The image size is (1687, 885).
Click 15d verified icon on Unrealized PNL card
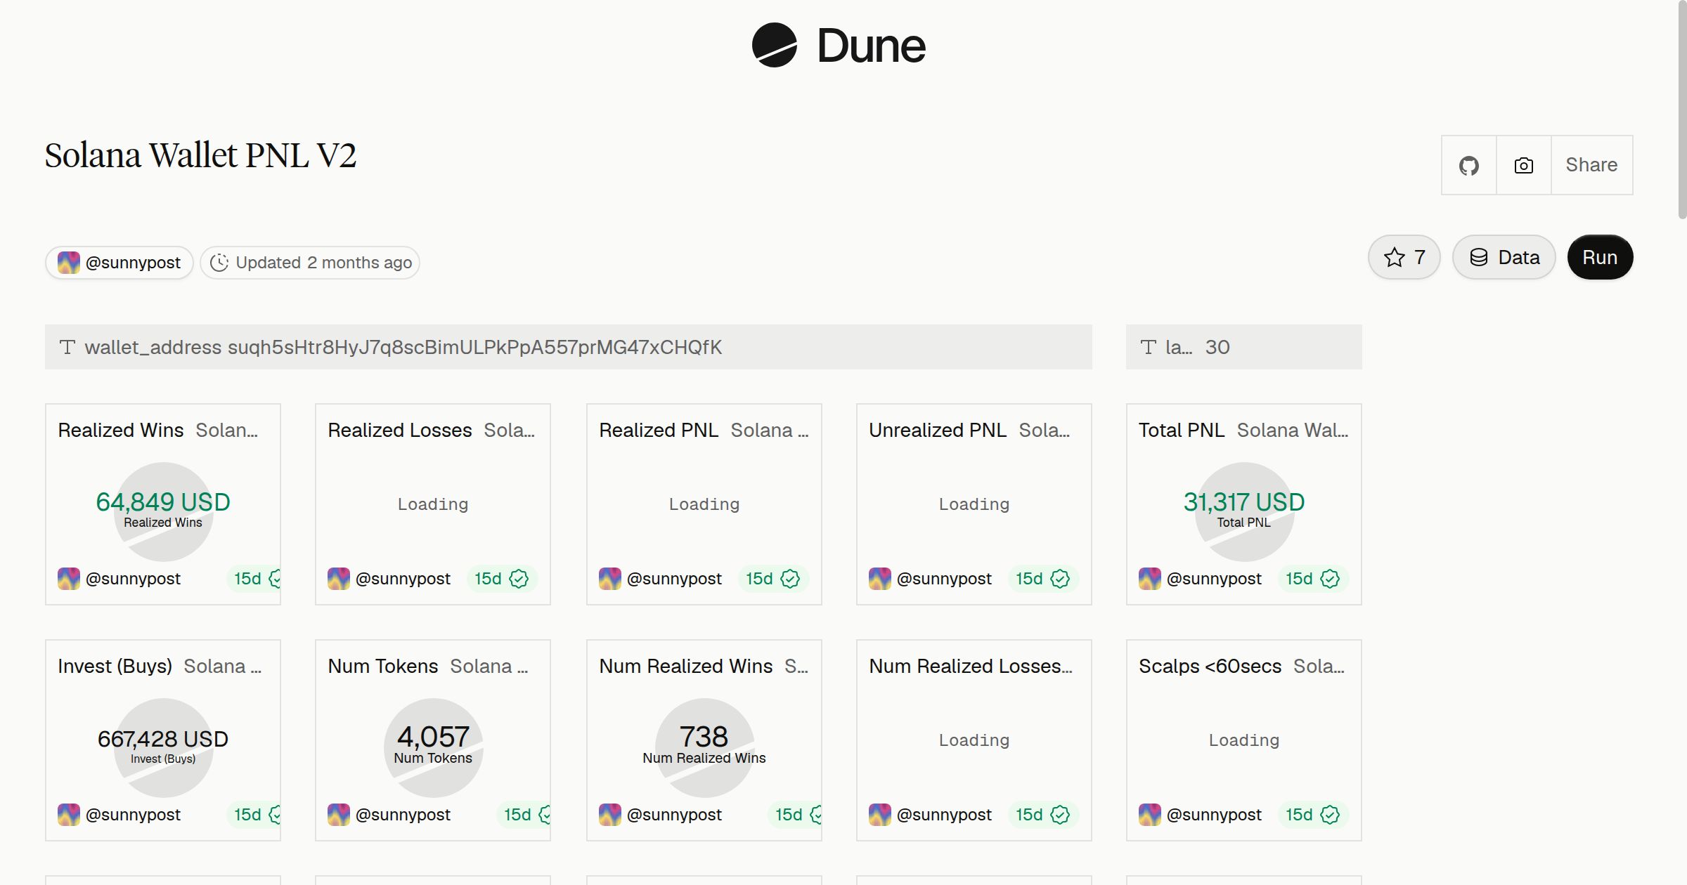tap(1060, 579)
